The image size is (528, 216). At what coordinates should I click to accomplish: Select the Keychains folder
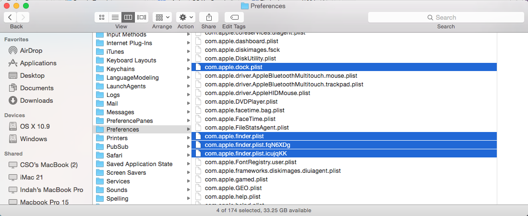(x=120, y=69)
